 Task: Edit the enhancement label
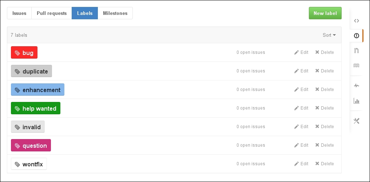(x=301, y=90)
